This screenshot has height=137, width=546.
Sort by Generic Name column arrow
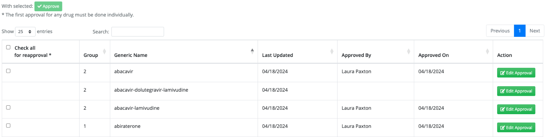252,51
